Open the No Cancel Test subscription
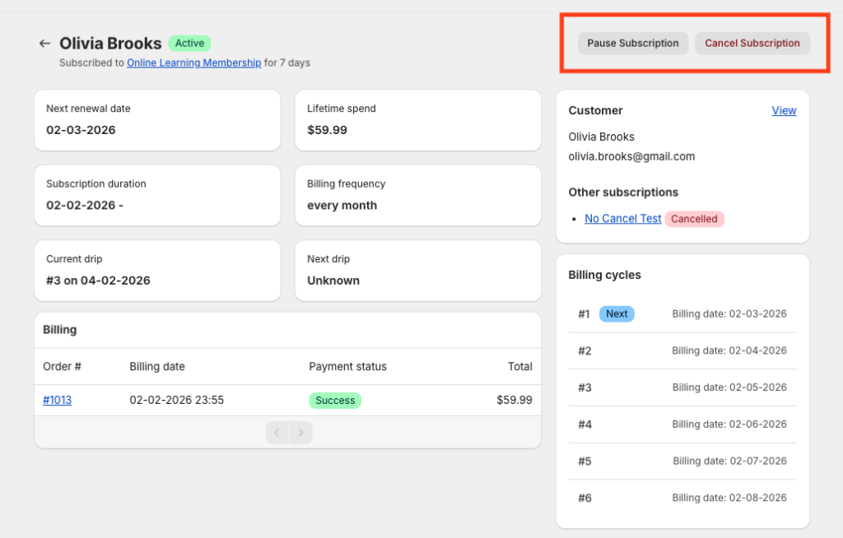The width and height of the screenshot is (843, 538). click(x=622, y=219)
